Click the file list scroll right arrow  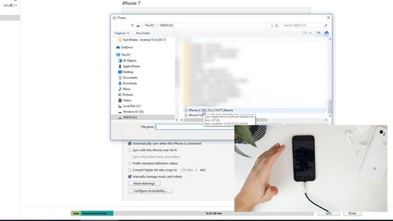pyautogui.click(x=326, y=120)
